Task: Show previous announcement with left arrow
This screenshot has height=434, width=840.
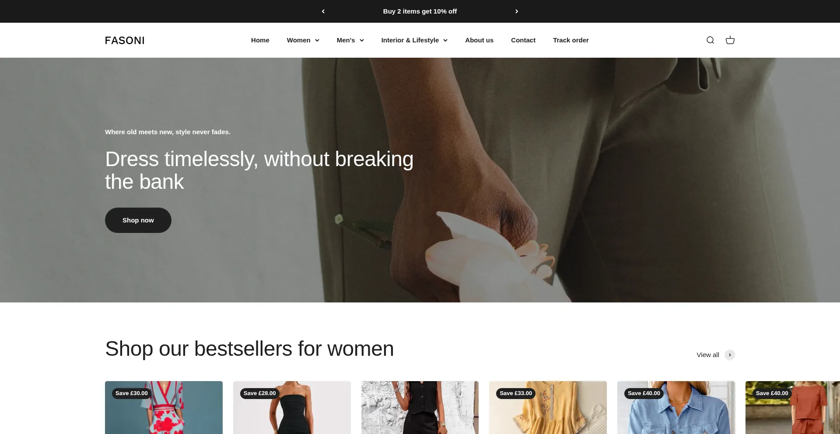Action: pos(323,11)
